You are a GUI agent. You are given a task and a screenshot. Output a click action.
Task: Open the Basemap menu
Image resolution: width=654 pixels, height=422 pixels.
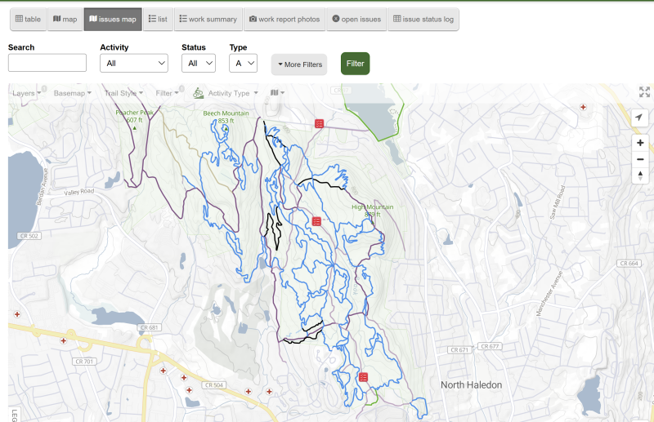pyautogui.click(x=73, y=93)
